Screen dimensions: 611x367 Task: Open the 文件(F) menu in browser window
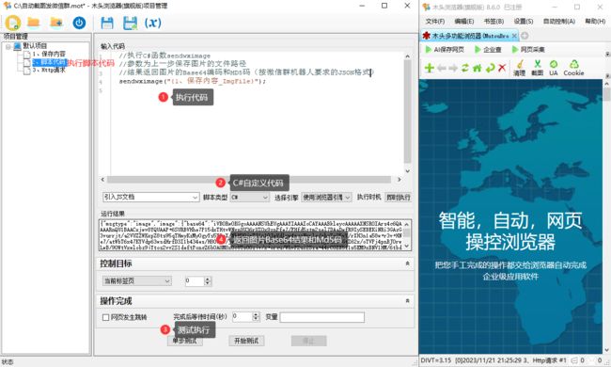pyautogui.click(x=435, y=21)
